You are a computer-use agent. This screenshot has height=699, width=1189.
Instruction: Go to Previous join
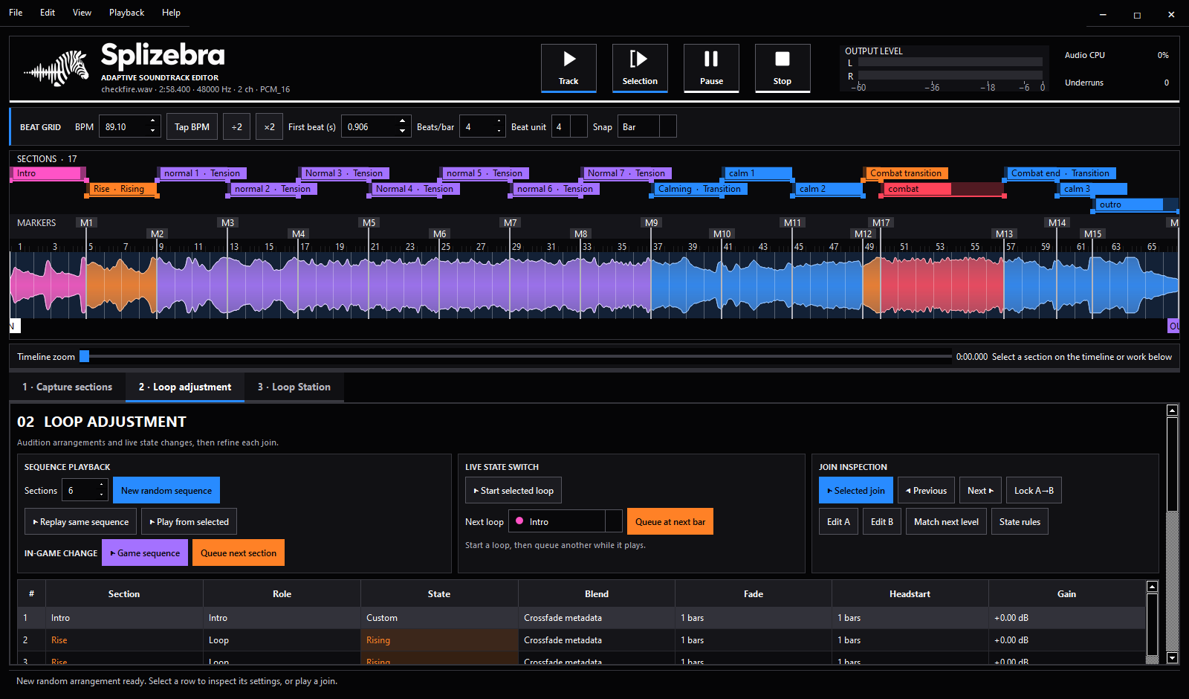(x=926, y=491)
